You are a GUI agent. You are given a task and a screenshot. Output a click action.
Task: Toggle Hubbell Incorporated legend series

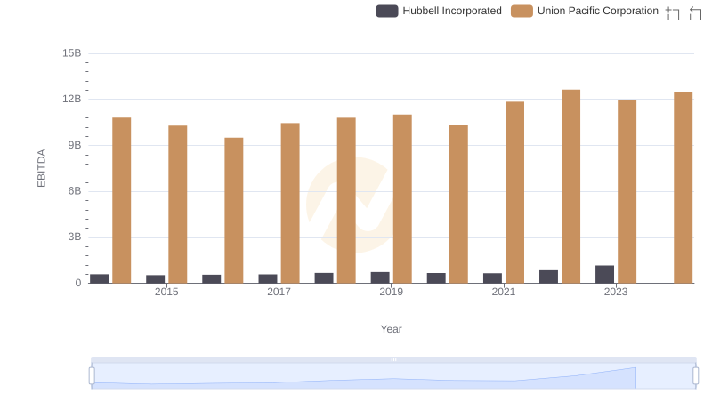tap(439, 11)
